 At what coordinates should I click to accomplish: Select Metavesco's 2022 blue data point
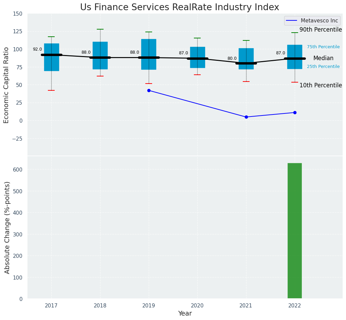point(295,112)
